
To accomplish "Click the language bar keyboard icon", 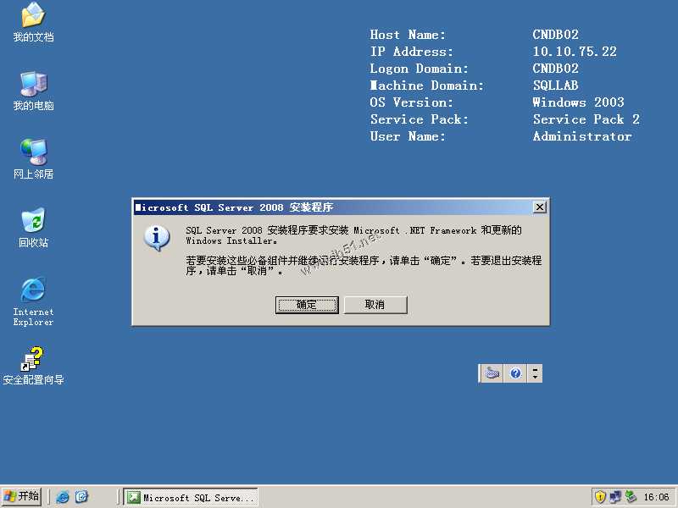I will pyautogui.click(x=492, y=373).
